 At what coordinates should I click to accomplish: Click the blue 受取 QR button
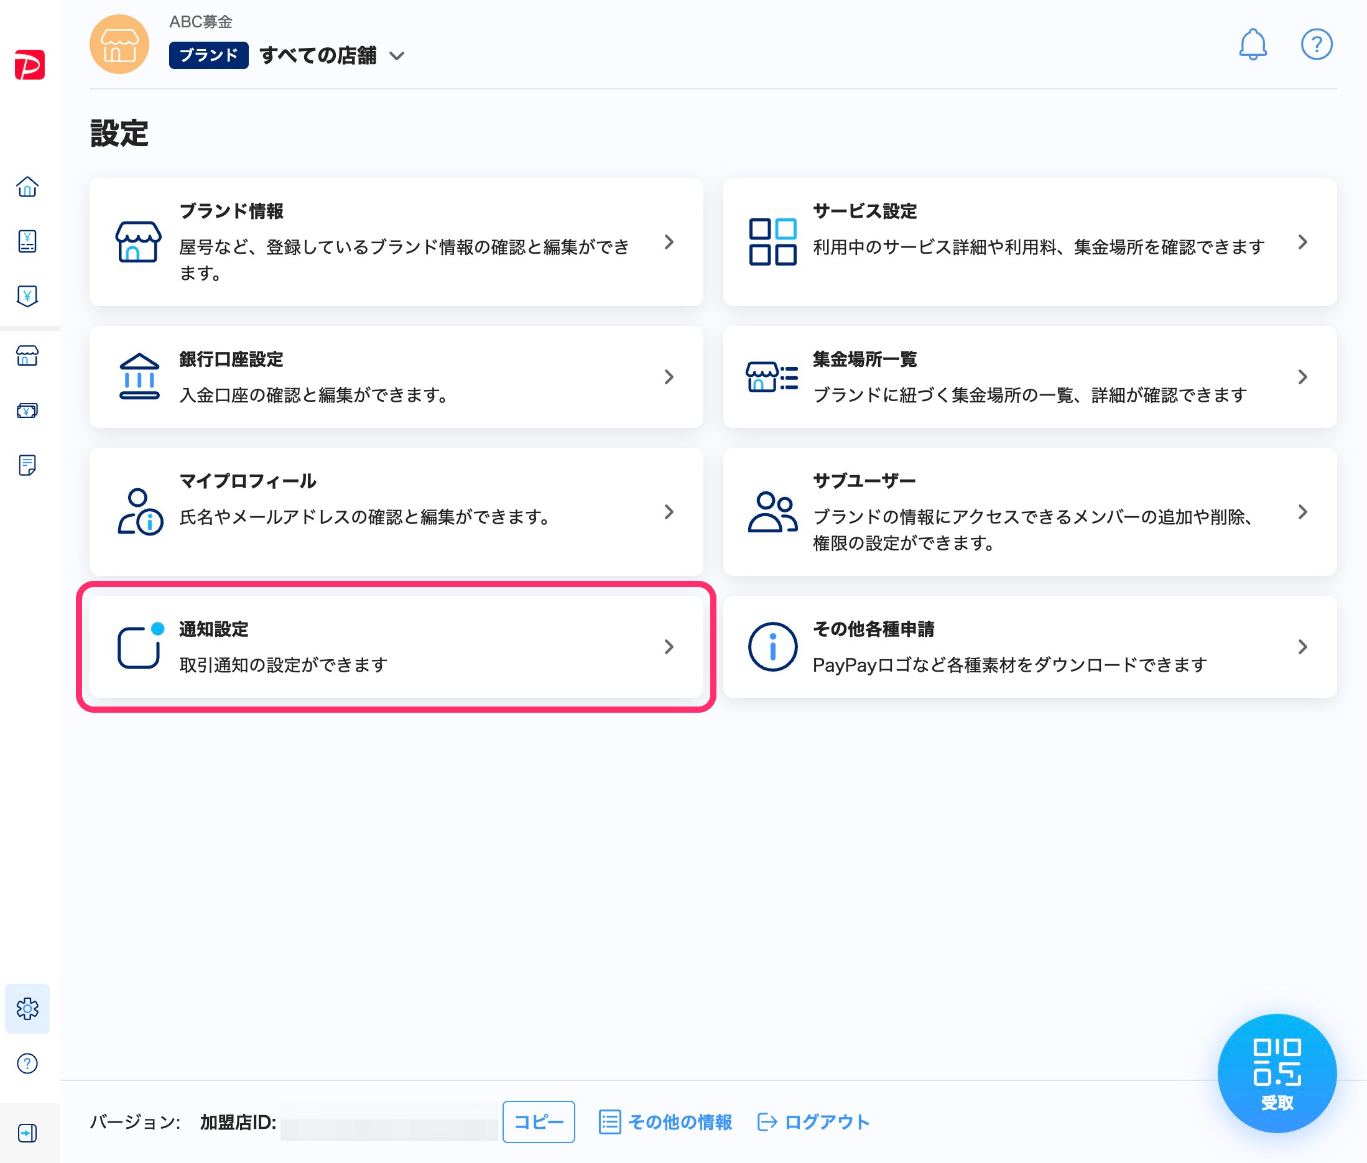pos(1277,1073)
